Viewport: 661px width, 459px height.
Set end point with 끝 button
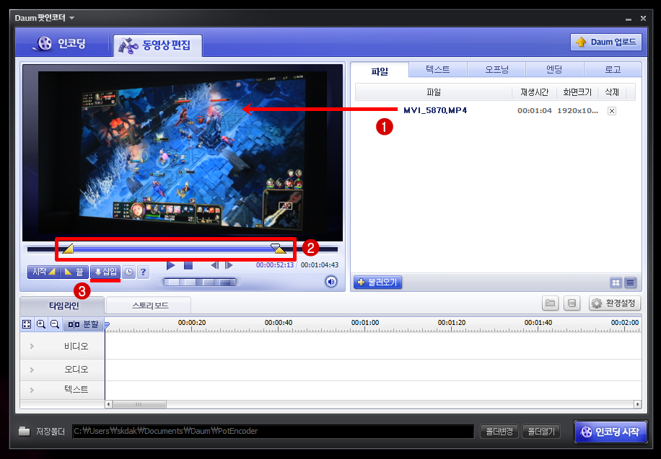tap(74, 272)
